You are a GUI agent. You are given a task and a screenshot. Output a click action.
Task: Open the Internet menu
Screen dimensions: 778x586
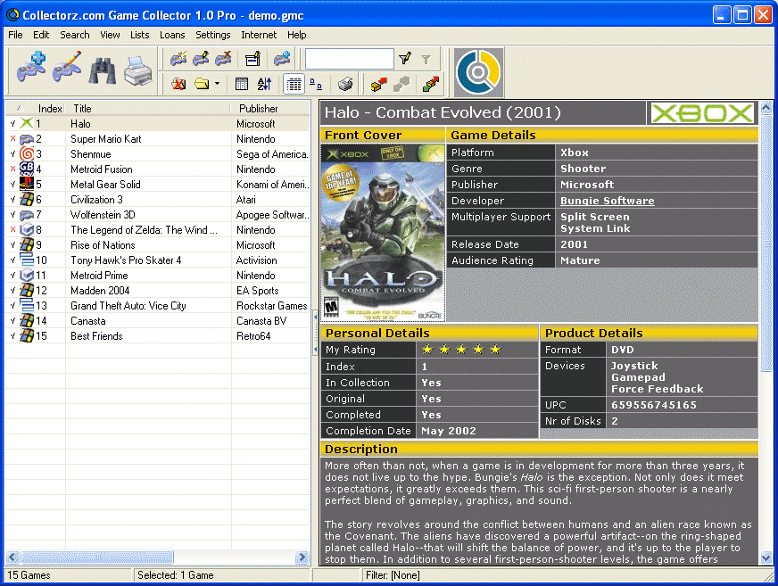(259, 35)
